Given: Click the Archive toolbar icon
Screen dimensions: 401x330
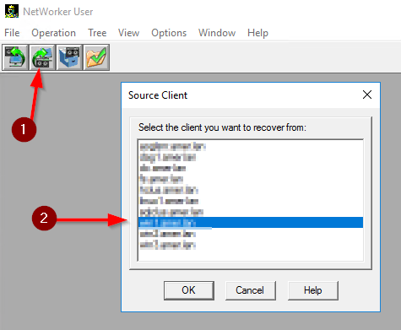Looking at the screenshot, I should (69, 57).
